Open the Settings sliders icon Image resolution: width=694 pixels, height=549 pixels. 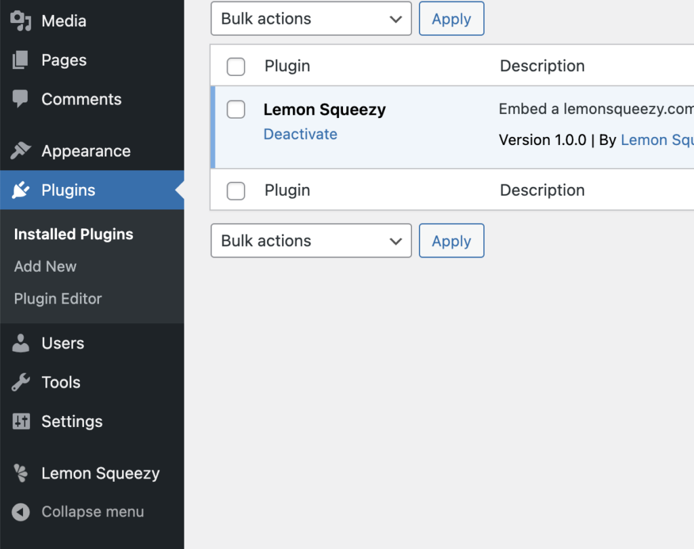pos(20,422)
